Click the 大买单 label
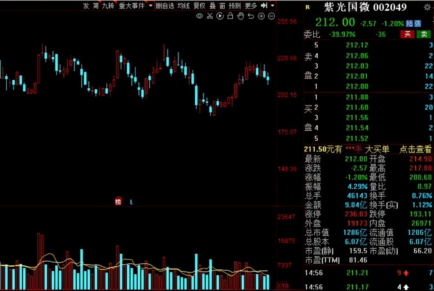434x291 pixels. [377, 149]
